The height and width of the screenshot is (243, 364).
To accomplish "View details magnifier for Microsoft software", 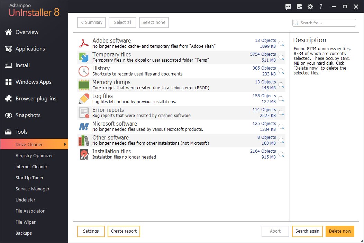I will tap(281, 127).
